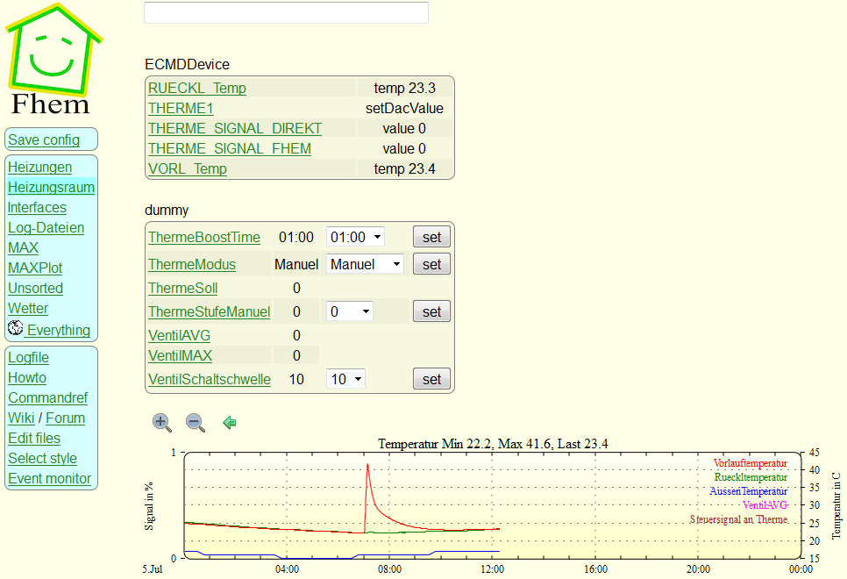Zoom in the temperature plot
This screenshot has width=847, height=579.
click(x=161, y=422)
